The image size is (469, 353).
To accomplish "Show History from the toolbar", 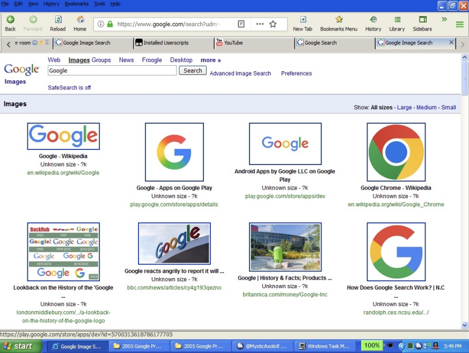I will click(x=373, y=24).
